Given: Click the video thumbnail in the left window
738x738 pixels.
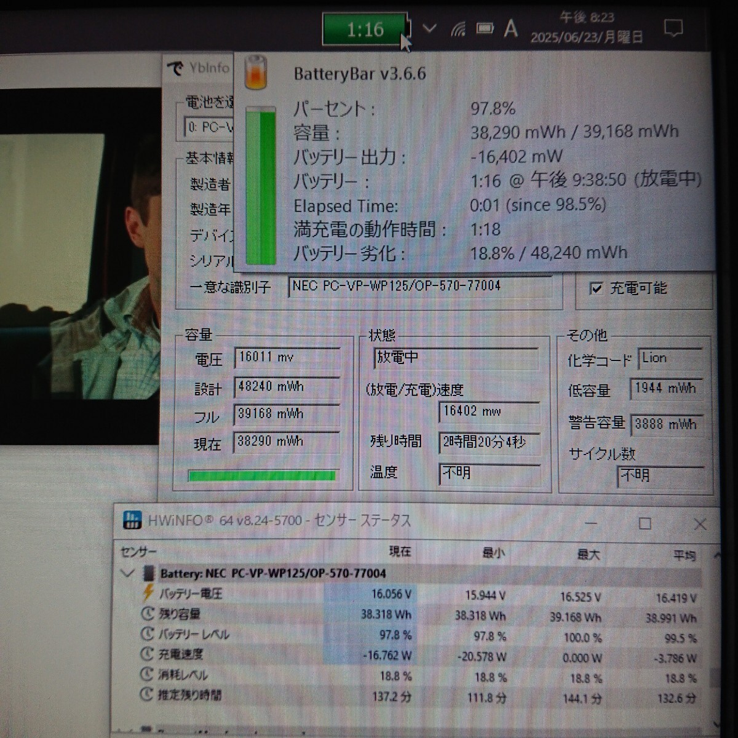Looking at the screenshot, I should click(80, 266).
